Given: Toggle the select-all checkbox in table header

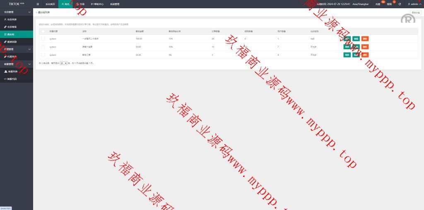Looking at the screenshot, I should tap(43, 31).
